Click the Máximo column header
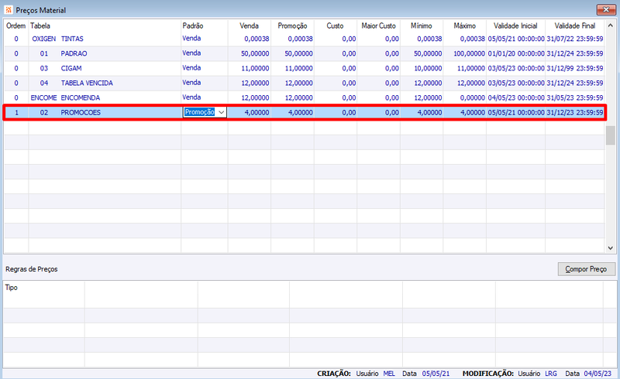 464,26
